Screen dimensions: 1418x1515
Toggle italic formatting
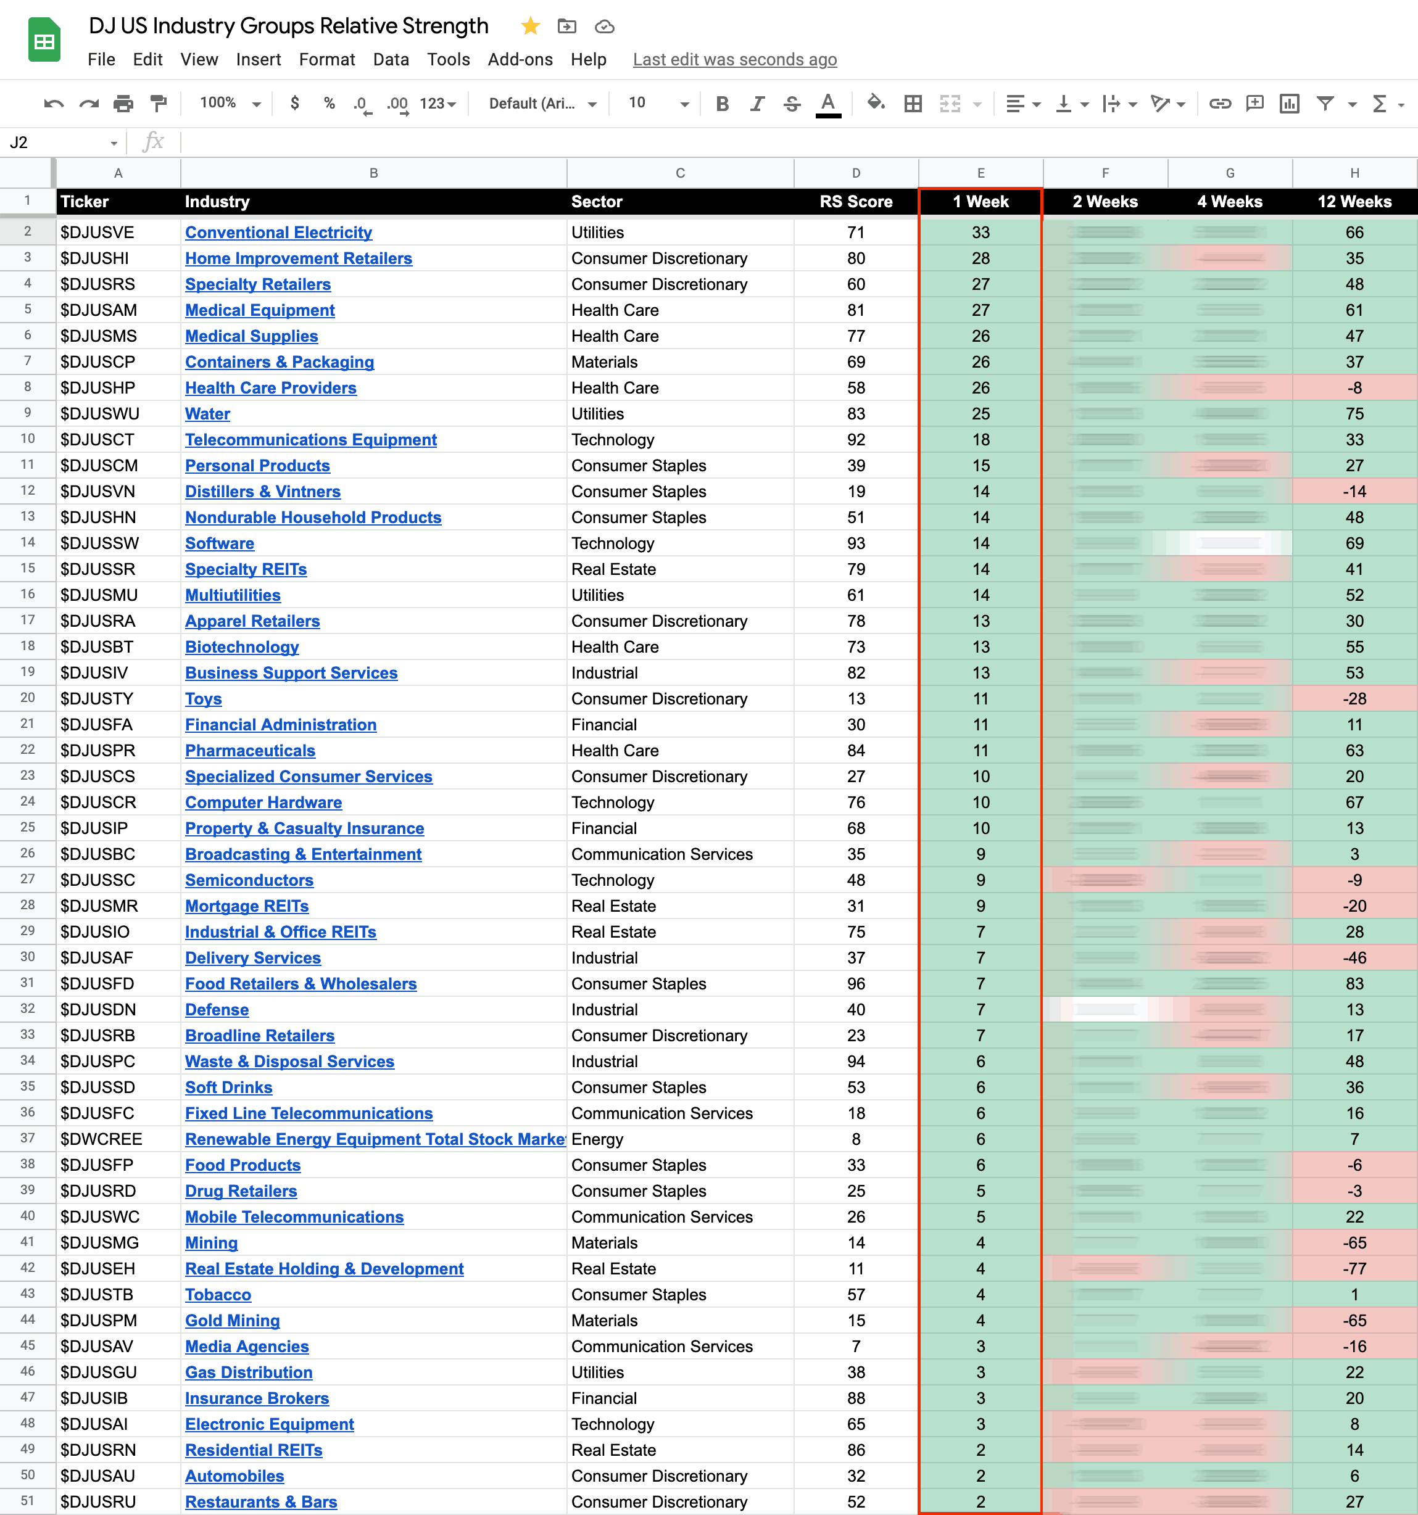pyautogui.click(x=757, y=104)
